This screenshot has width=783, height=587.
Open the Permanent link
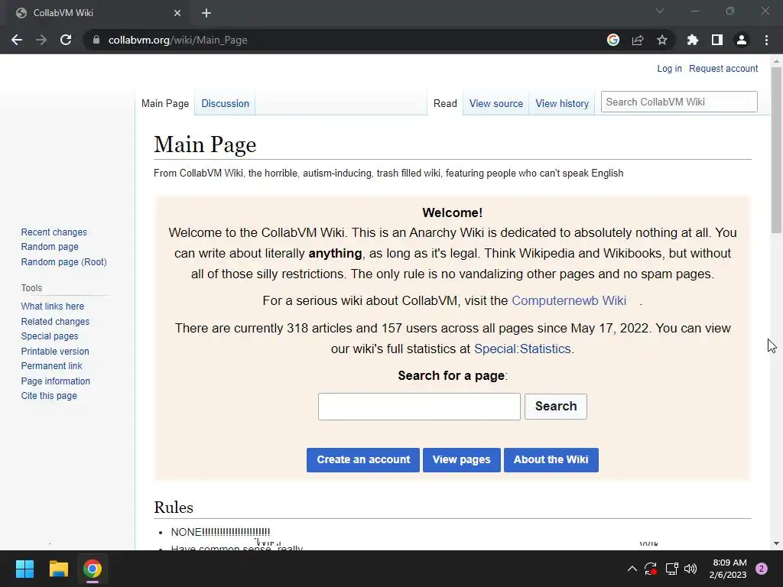click(x=51, y=366)
